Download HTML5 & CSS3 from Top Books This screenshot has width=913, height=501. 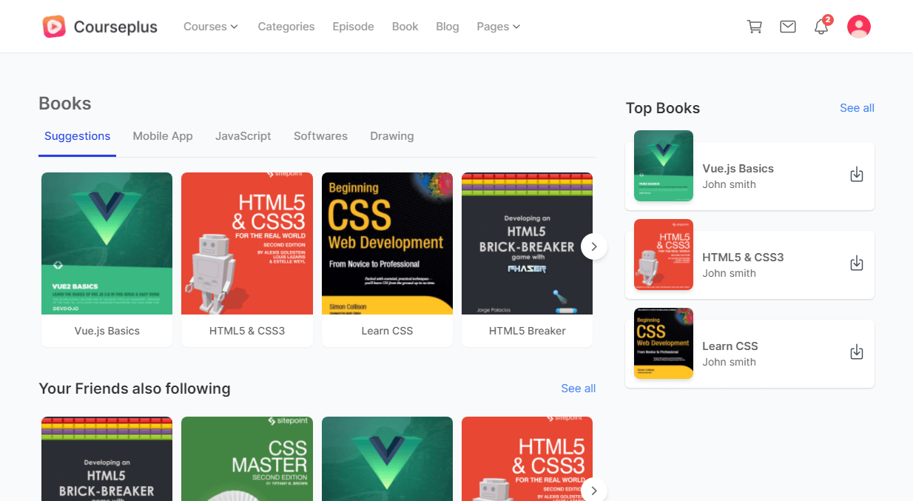tap(856, 263)
